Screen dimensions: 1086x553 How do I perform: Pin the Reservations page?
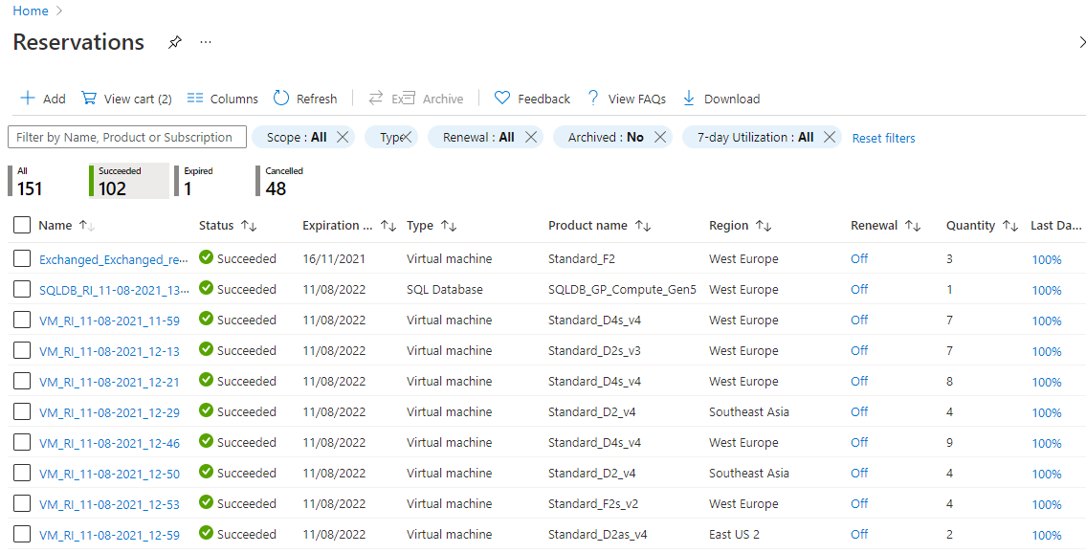coord(174,42)
